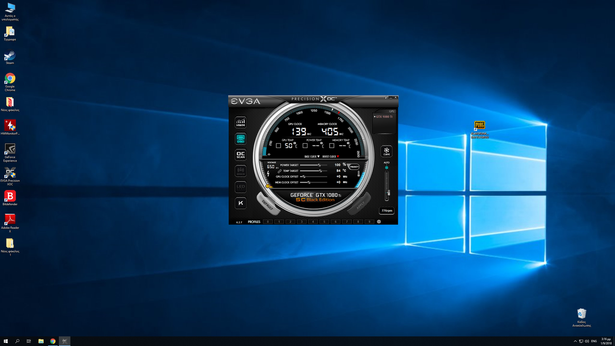Expand the system tray hidden icons
The width and height of the screenshot is (615, 346).
tap(575, 341)
